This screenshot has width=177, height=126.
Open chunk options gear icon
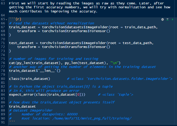[163, 19]
